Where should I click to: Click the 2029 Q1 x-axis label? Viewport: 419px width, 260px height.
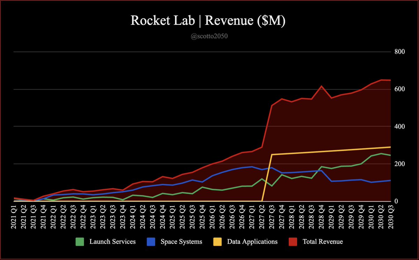tap(332, 217)
